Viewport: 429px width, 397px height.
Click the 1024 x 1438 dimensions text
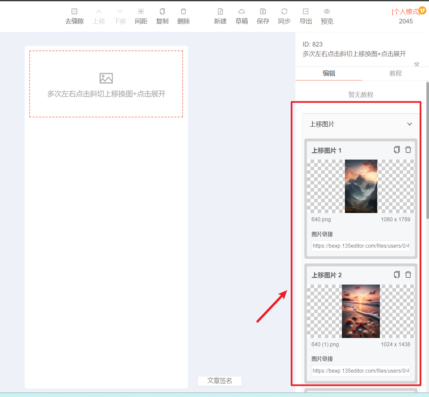tap(396, 344)
